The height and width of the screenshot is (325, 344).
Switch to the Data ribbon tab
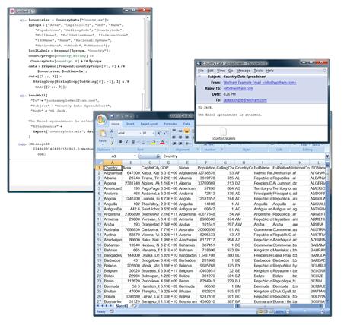pyautogui.click(x=186, y=124)
